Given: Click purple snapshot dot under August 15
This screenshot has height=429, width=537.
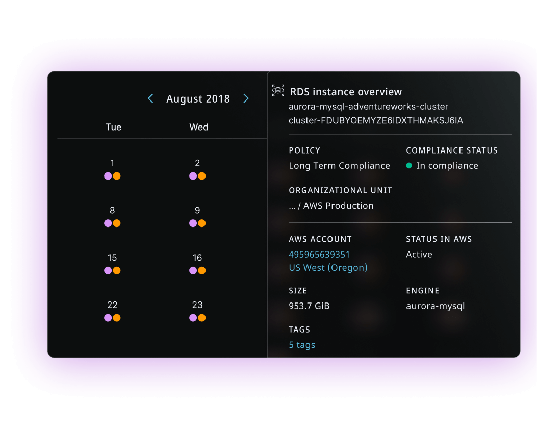Looking at the screenshot, I should [108, 271].
